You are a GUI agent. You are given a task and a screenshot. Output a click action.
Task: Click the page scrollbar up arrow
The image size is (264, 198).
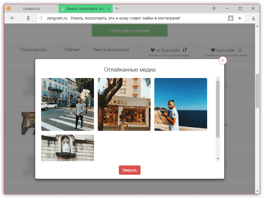coord(257,26)
